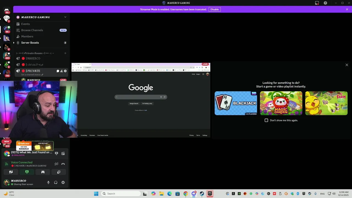Click Google Search button in stream

coord(134,103)
